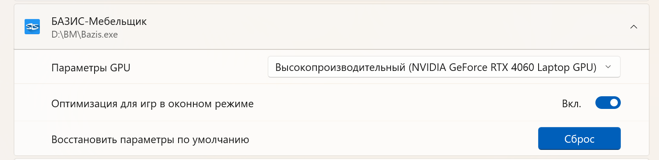Image resolution: width=659 pixels, height=160 pixels.
Task: Collapse the БАЗИС-Мебельщик section with the chevron
Action: coord(634,27)
